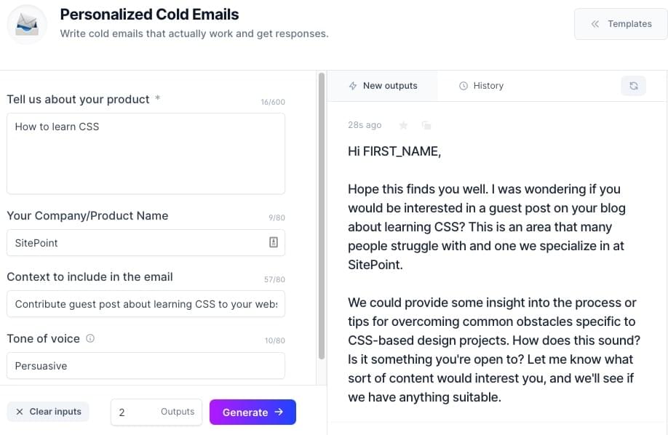Image resolution: width=668 pixels, height=435 pixels.
Task: Click the Tone of voice info icon
Action: tap(90, 338)
